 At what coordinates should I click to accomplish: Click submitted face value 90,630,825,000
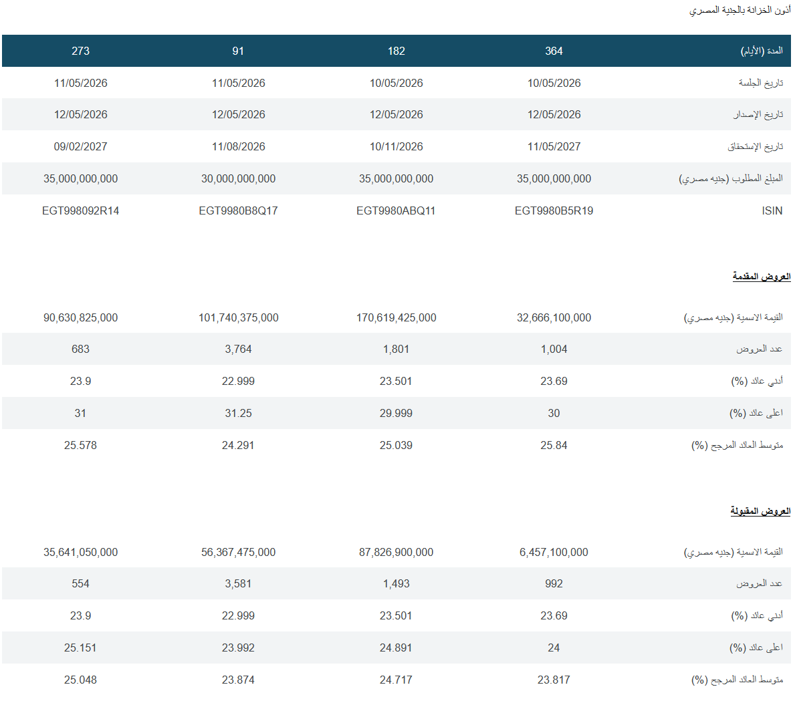(x=80, y=318)
